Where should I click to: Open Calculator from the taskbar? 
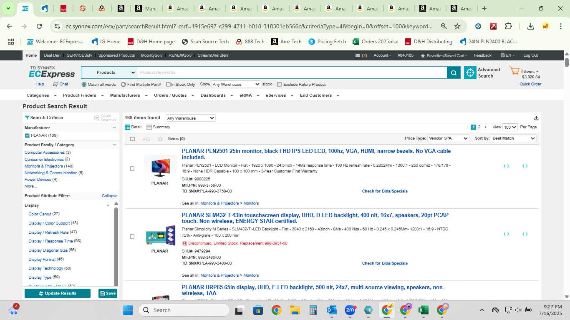(313, 310)
